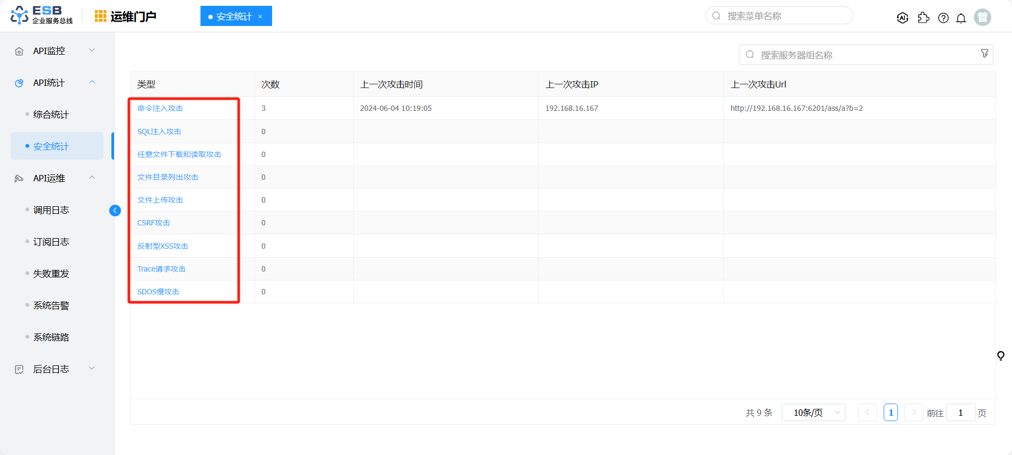1012x455 pixels.
Task: Click the count 3 in 命令注入攻击 row
Action: (264, 108)
